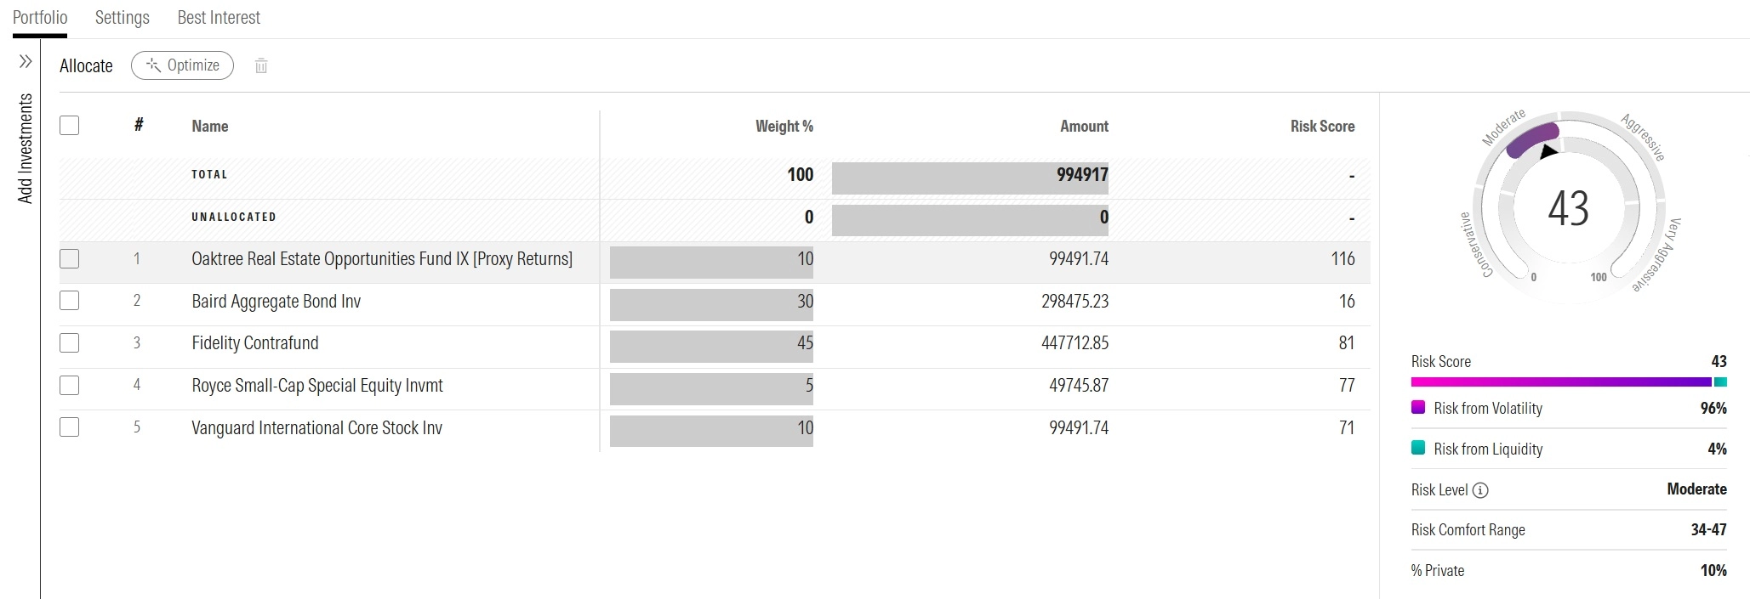
Task: Click the Risk Score gauge showing 43
Action: [1568, 206]
